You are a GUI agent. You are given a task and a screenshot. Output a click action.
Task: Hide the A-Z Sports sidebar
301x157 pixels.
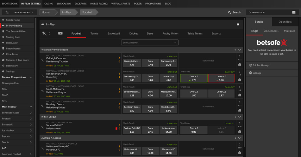tap(24, 12)
